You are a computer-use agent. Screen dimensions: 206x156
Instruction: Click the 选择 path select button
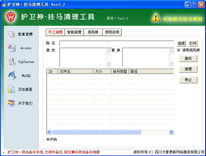coord(182,43)
